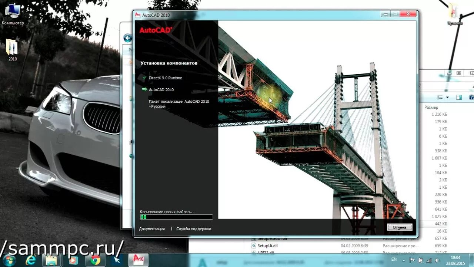Open the Компьютер desktop icon

(13, 14)
